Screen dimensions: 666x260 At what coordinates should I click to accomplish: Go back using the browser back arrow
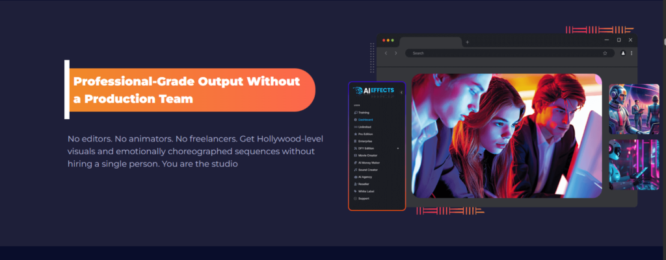click(x=386, y=53)
